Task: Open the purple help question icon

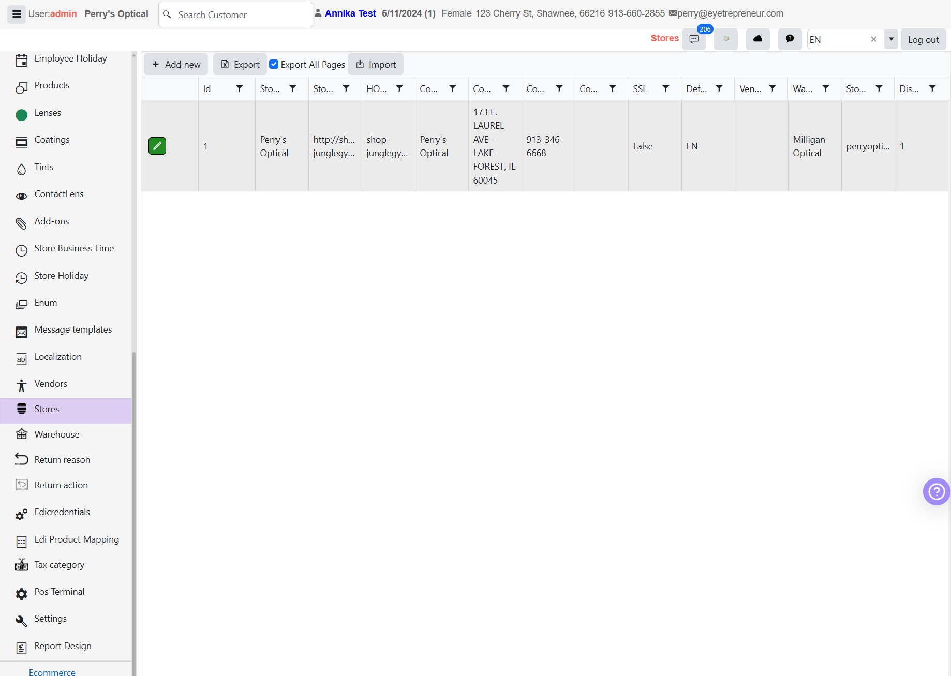Action: click(x=937, y=491)
